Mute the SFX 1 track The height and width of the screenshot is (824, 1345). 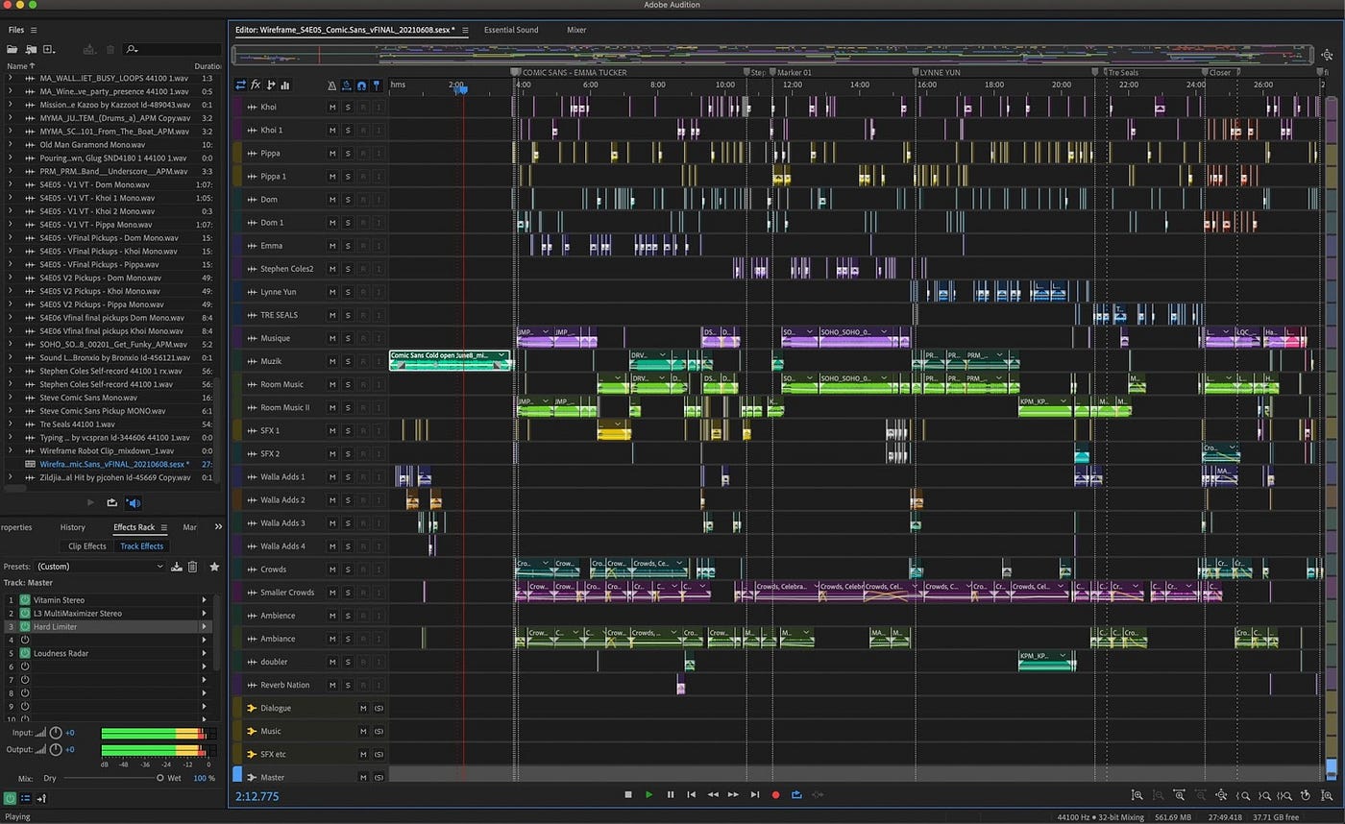click(x=332, y=431)
